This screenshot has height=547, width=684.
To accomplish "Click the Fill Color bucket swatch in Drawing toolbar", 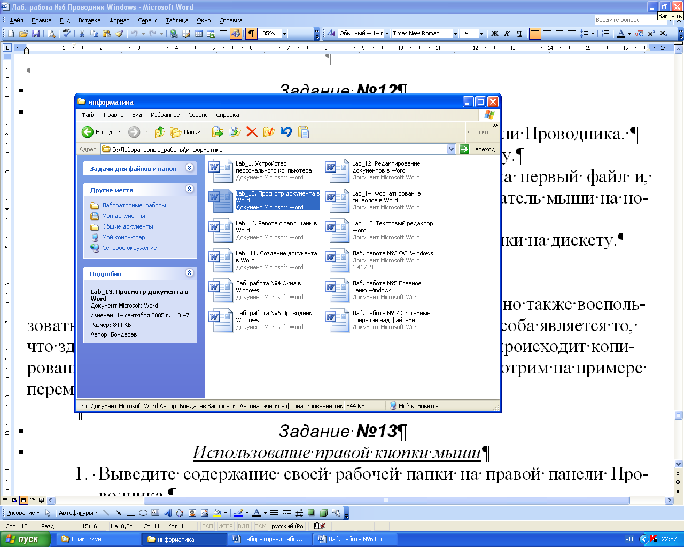I will 217,513.
